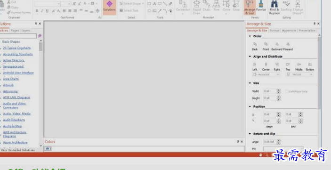Activate the Format Painter
This screenshot has width=331, height=170.
click(x=19, y=12)
